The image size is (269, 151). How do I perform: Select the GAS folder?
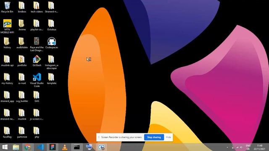pyautogui.click(x=37, y=97)
